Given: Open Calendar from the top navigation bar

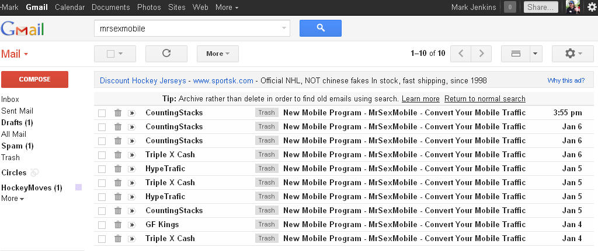Looking at the screenshot, I should [69, 7].
